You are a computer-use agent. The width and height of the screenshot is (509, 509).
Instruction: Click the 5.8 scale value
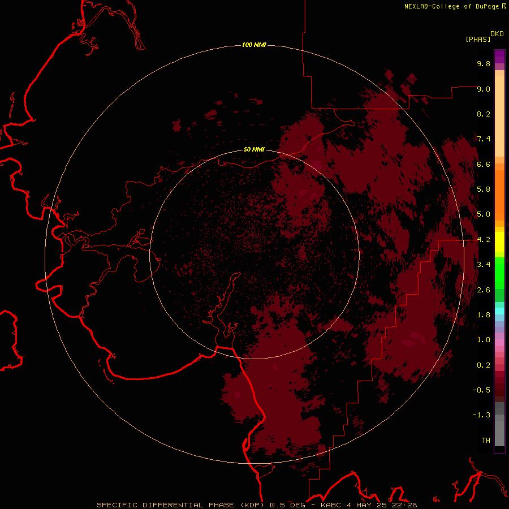[484, 189]
